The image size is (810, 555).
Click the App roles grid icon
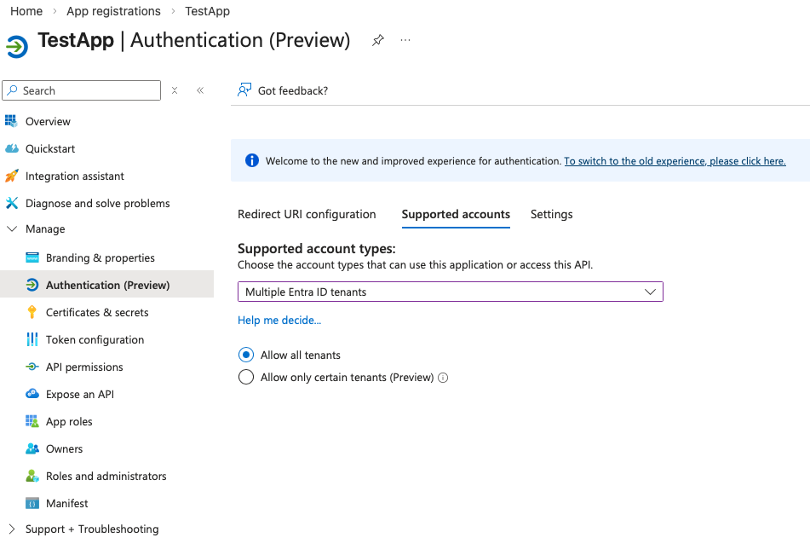click(32, 421)
